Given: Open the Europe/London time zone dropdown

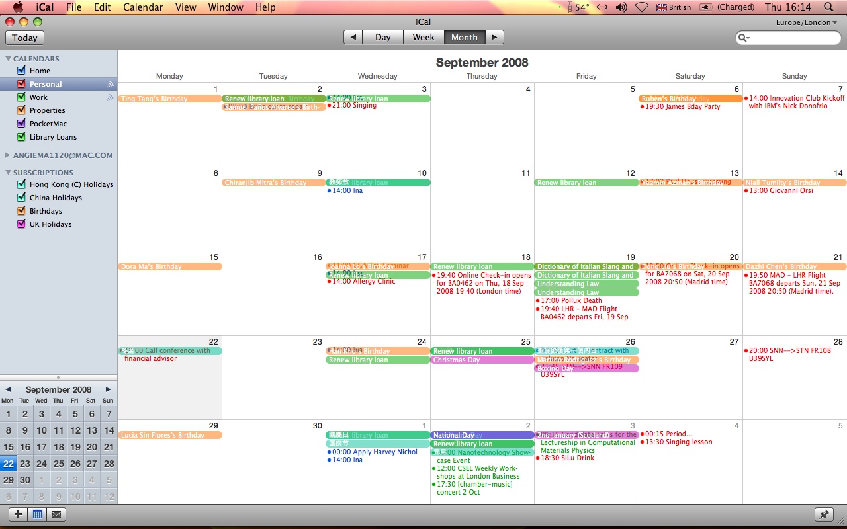Looking at the screenshot, I should pyautogui.click(x=807, y=22).
